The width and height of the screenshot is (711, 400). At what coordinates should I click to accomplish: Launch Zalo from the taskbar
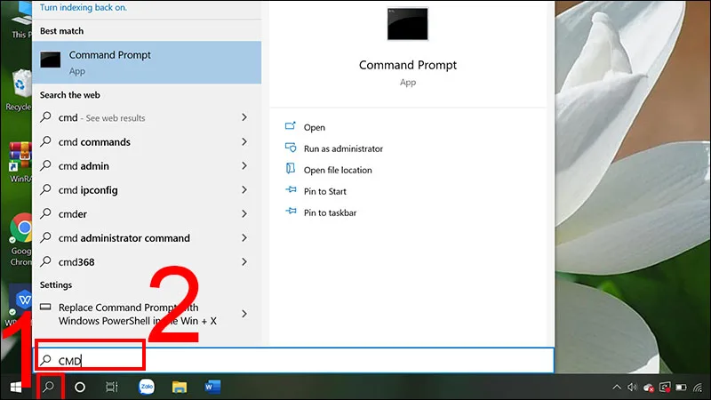(x=147, y=387)
